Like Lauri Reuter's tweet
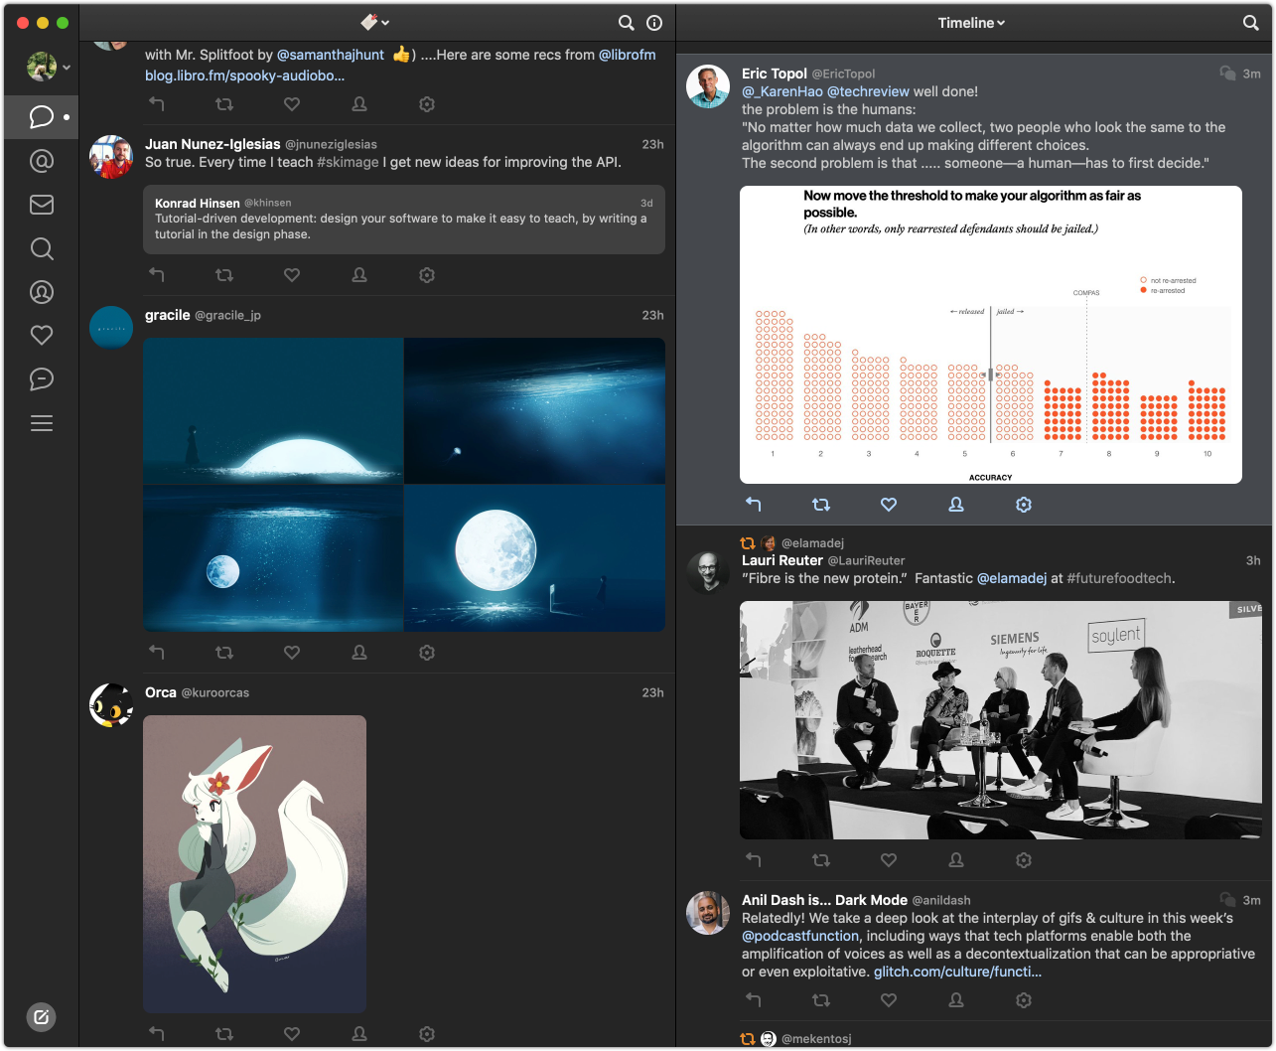 click(x=889, y=860)
